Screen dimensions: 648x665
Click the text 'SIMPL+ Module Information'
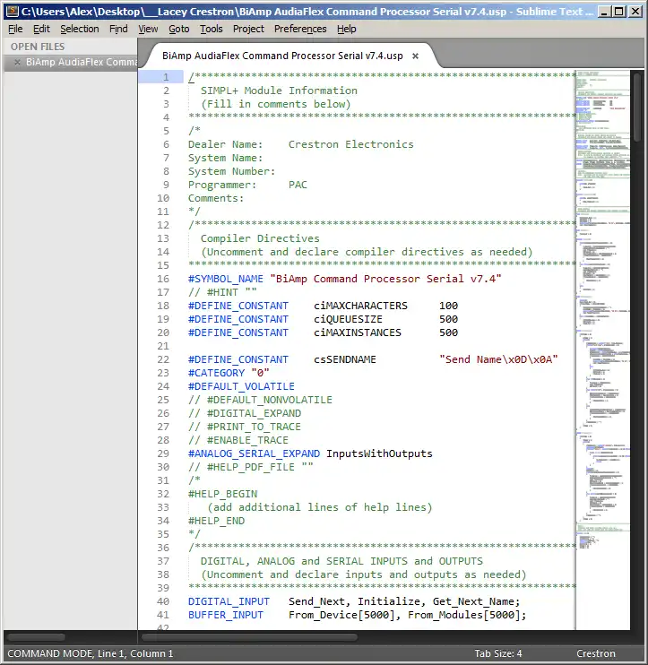pos(279,91)
